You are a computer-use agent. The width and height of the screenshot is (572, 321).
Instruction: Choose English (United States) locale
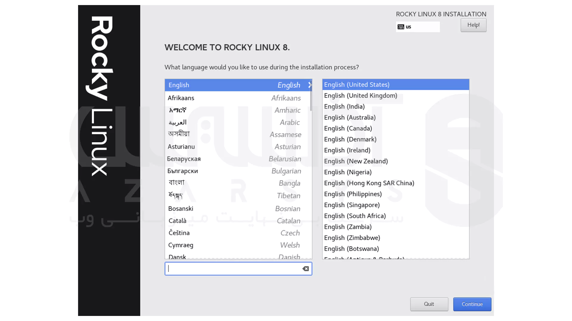tap(396, 84)
